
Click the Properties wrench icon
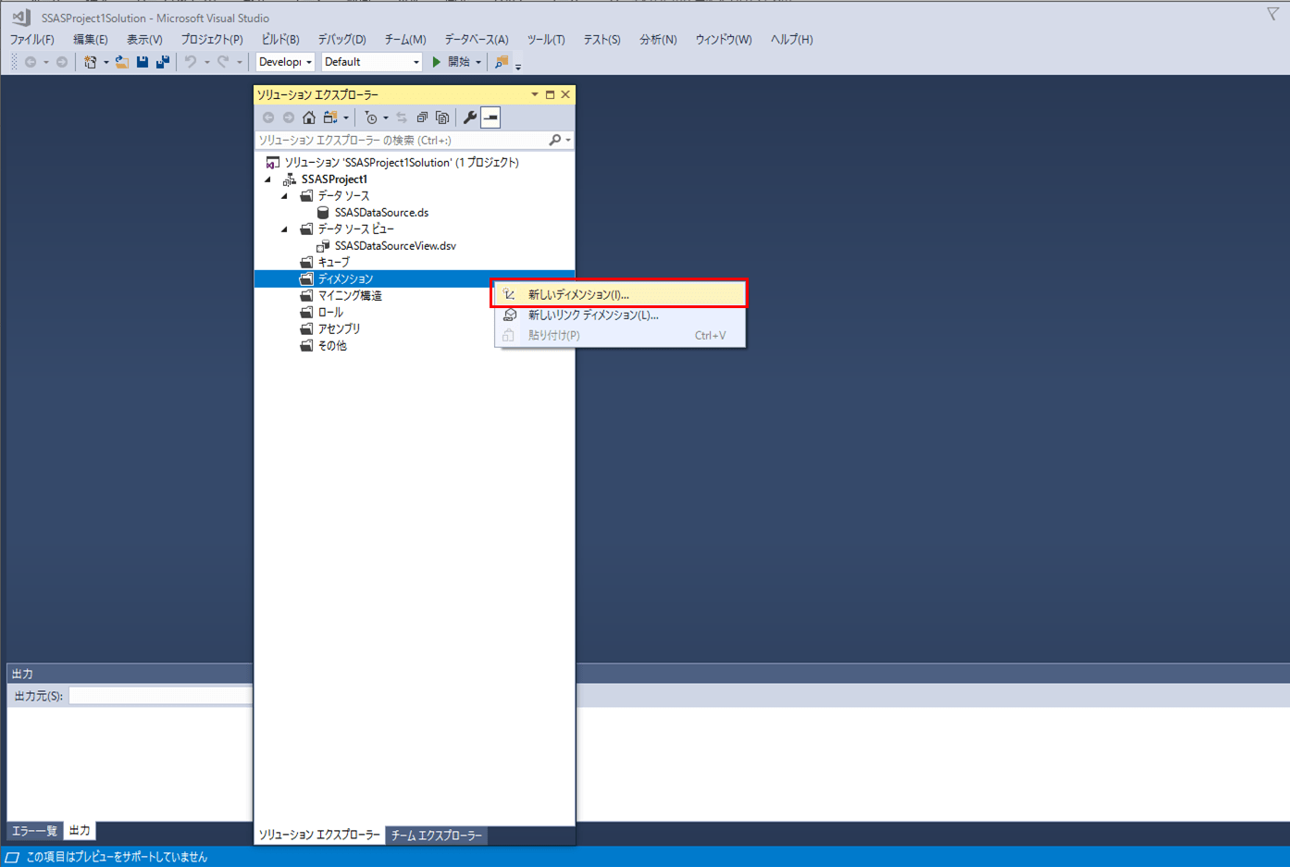click(470, 118)
